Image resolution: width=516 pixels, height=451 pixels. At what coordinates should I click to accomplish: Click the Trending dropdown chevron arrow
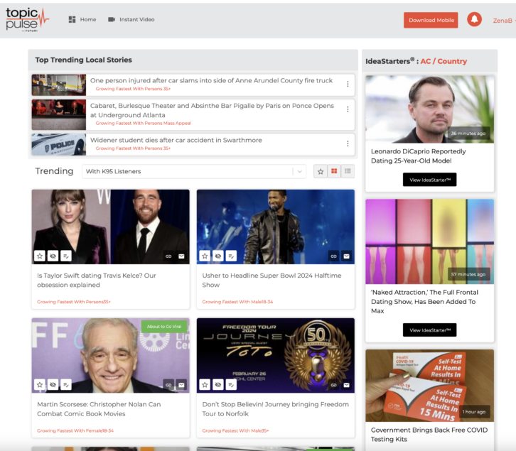click(x=300, y=171)
